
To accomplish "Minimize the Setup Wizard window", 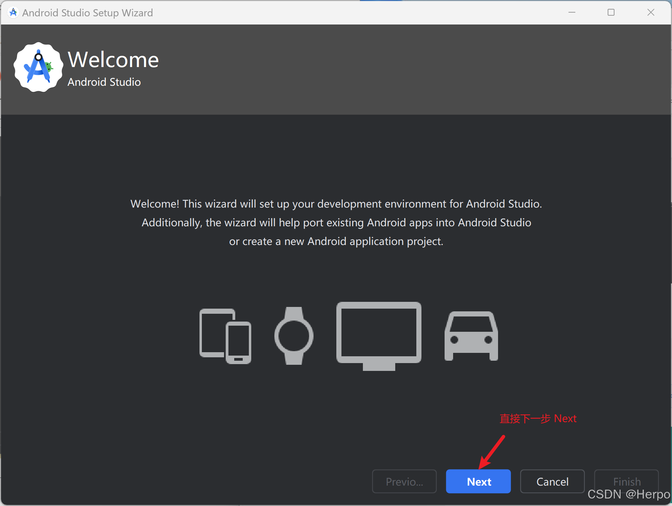I will [572, 13].
